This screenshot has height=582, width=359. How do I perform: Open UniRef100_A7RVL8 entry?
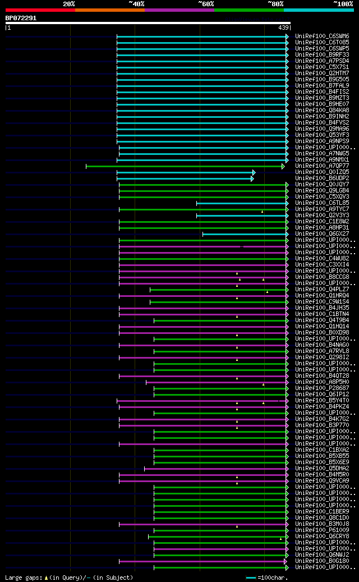pos(323,351)
